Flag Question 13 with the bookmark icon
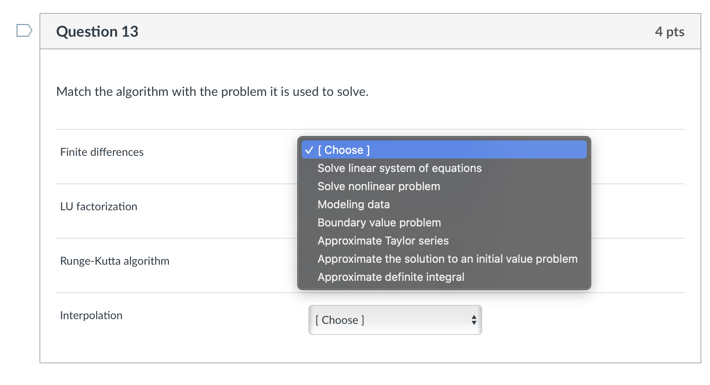The height and width of the screenshot is (385, 710). 24,30
